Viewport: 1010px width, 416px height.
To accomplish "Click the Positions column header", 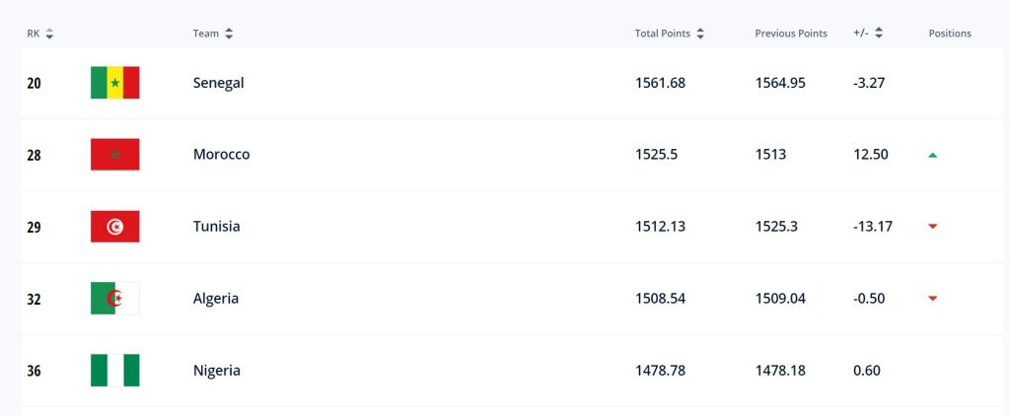I will (x=949, y=34).
